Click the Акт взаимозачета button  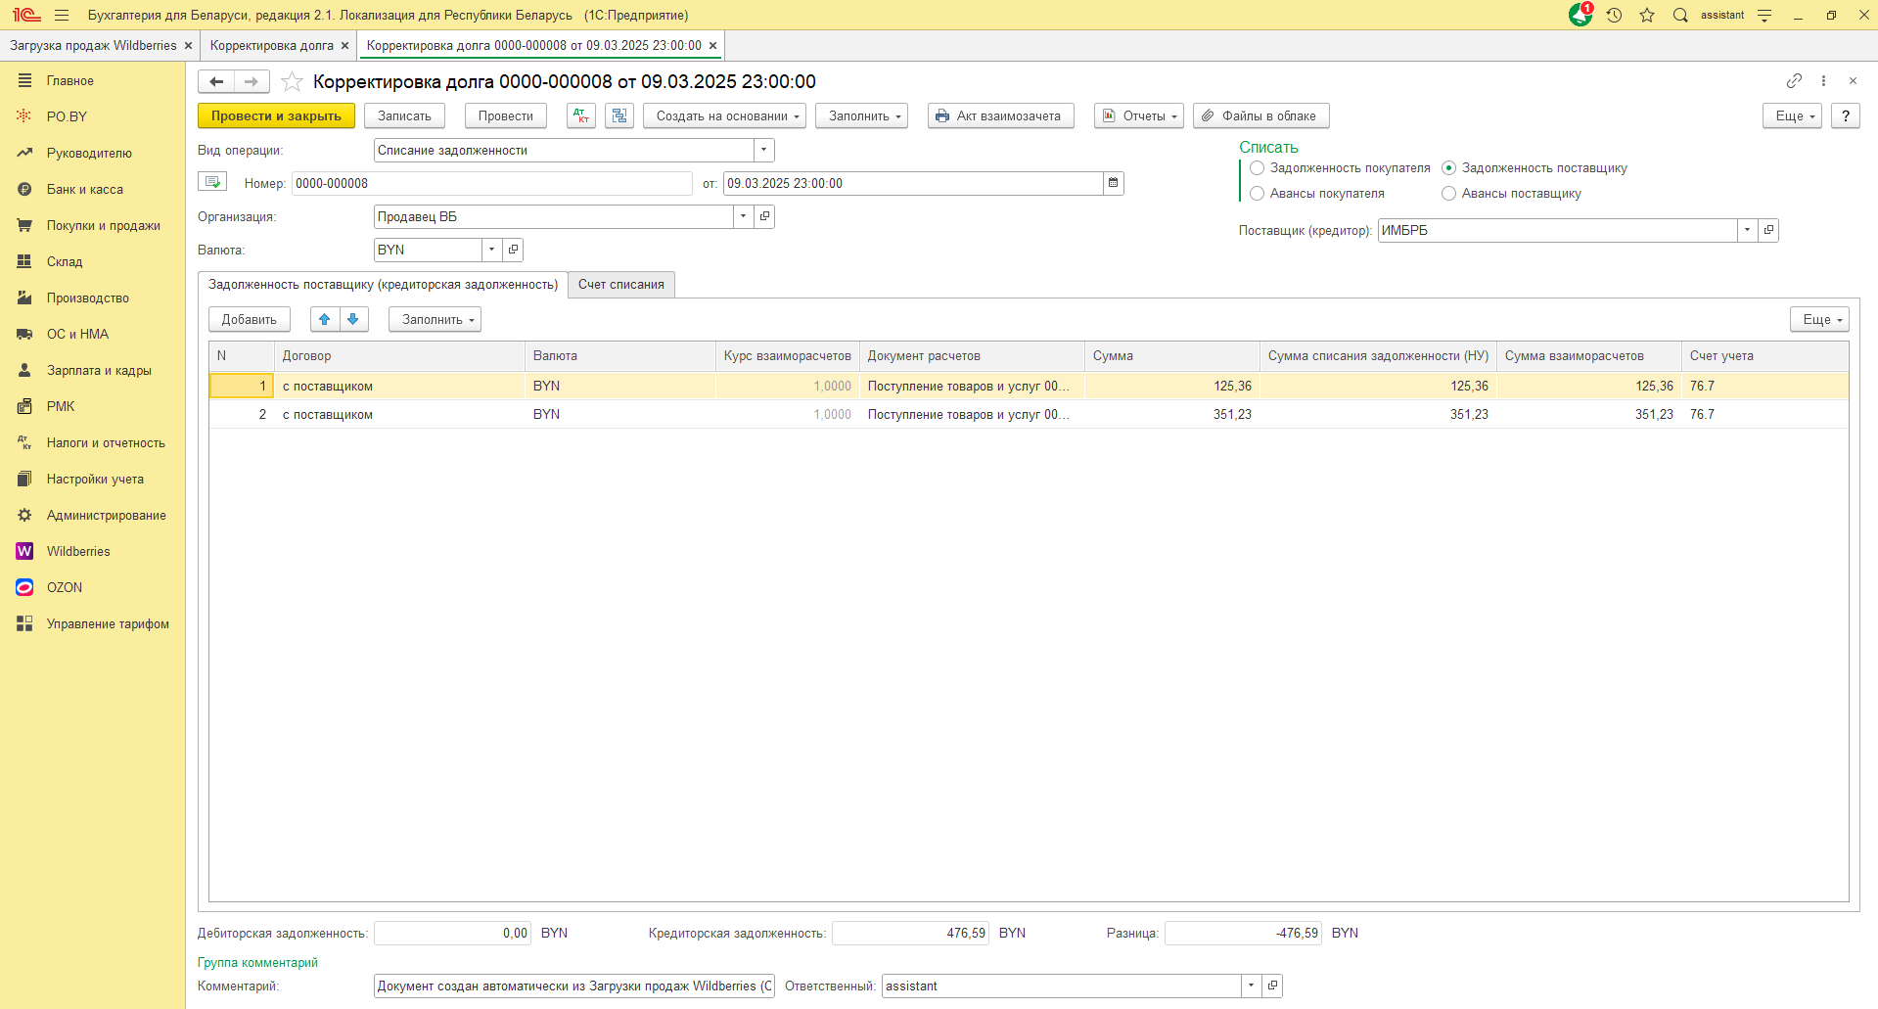pyautogui.click(x=999, y=115)
